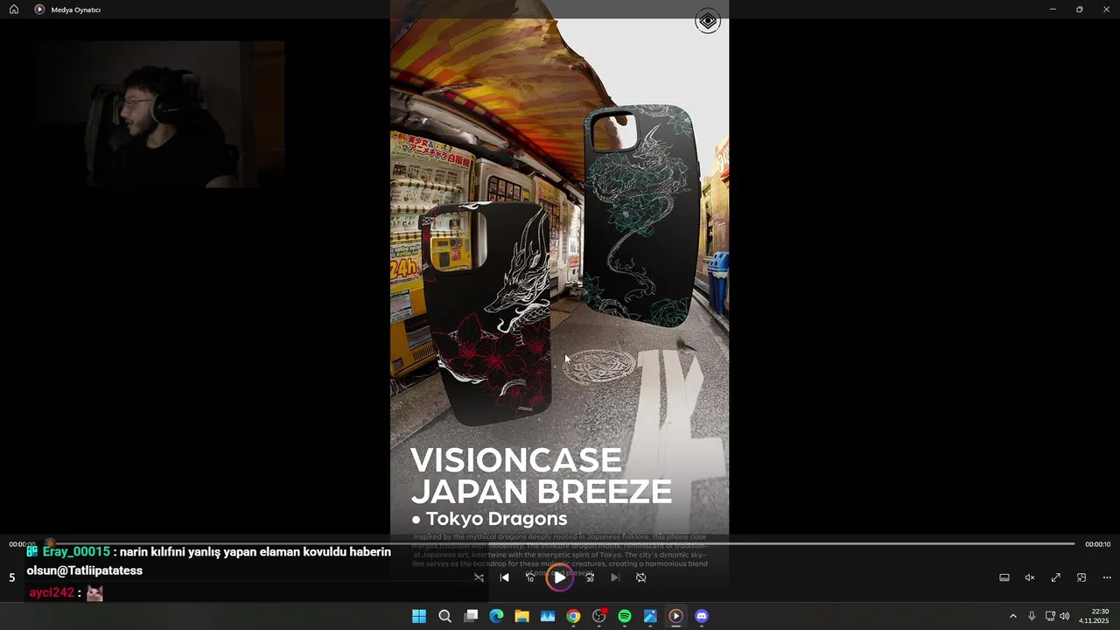This screenshot has width=1120, height=630.
Task: Play the video
Action: point(559,577)
